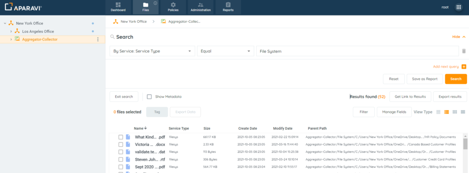The height and width of the screenshot is (173, 469).
Task: Expand the Aggregator-Collector tree node
Action: [11, 39]
